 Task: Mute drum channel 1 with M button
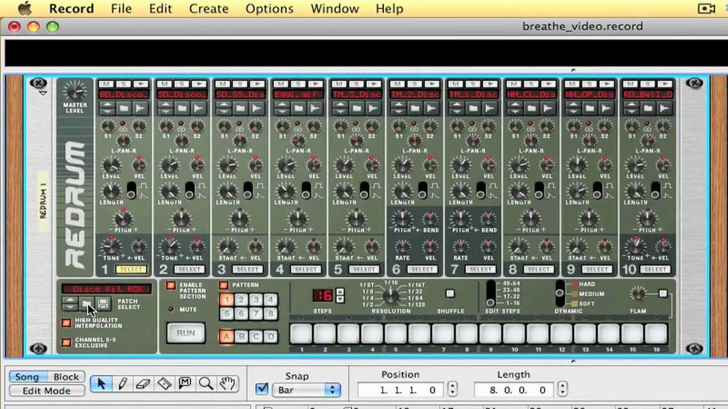coord(107,84)
